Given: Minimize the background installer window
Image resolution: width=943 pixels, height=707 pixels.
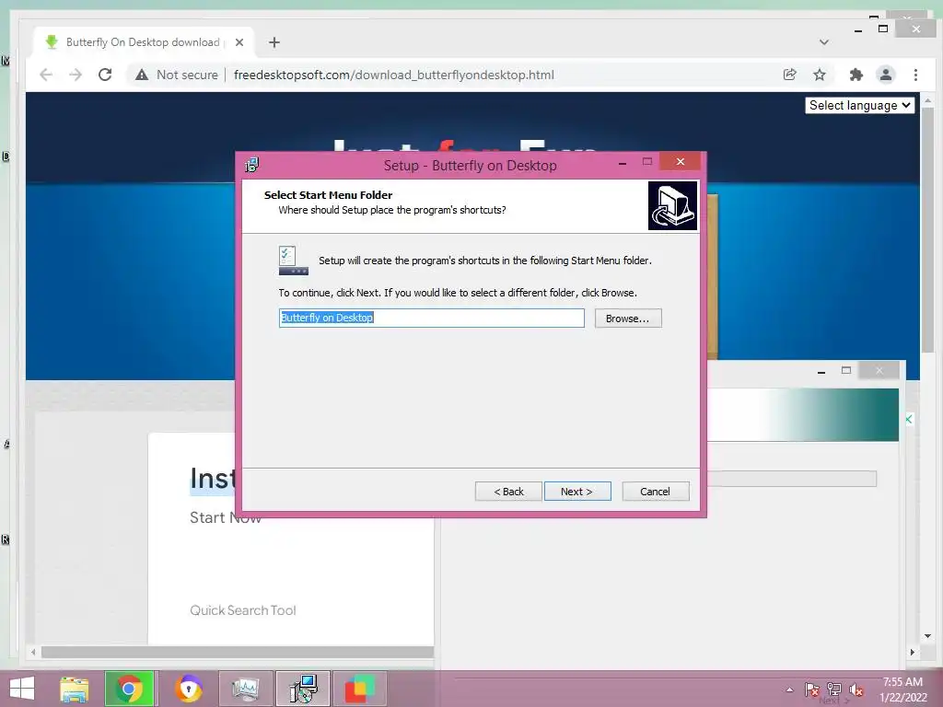Looking at the screenshot, I should [821, 372].
